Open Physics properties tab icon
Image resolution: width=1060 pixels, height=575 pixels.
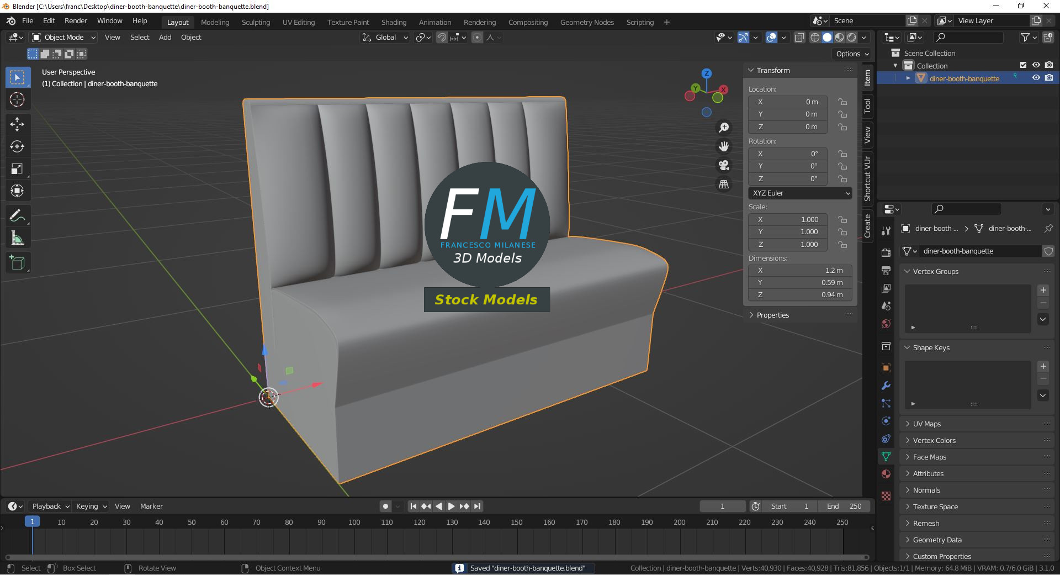coord(886,421)
